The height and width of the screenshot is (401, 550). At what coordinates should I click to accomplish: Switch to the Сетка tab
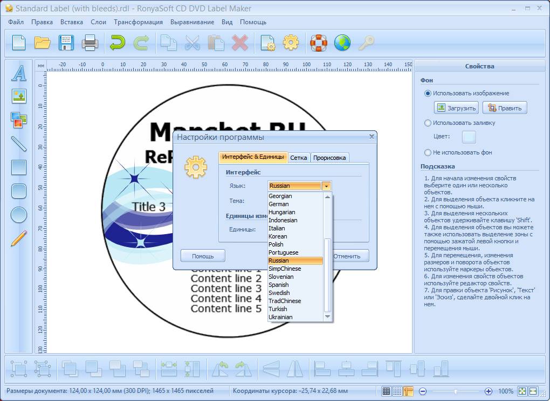click(299, 158)
